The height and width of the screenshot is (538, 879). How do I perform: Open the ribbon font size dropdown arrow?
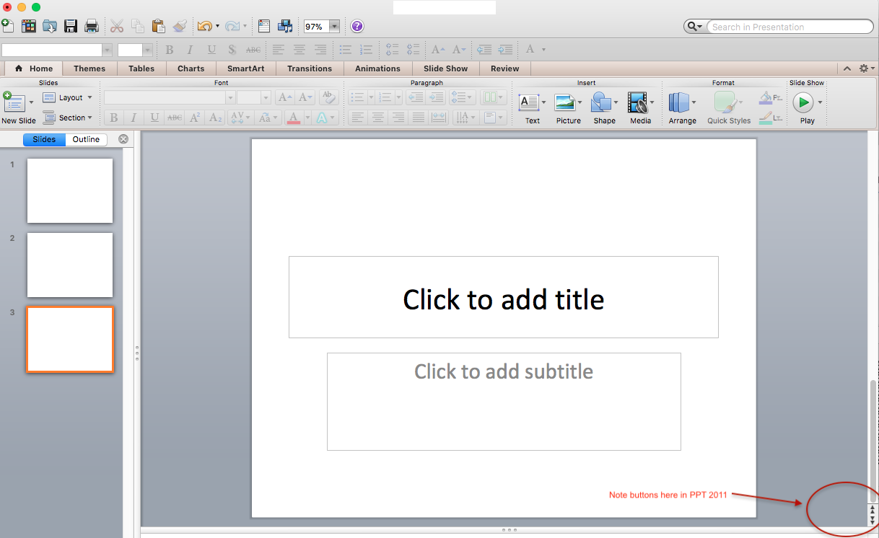click(266, 97)
